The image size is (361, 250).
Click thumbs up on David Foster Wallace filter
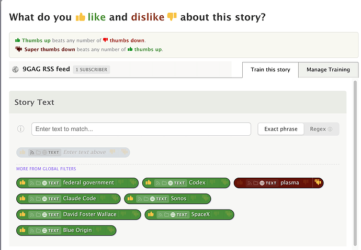click(x=22, y=214)
